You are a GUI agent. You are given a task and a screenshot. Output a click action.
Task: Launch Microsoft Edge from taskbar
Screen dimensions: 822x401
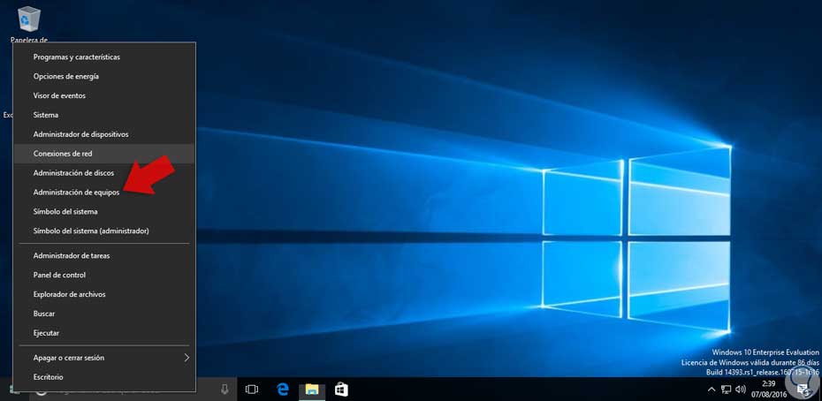(x=283, y=390)
